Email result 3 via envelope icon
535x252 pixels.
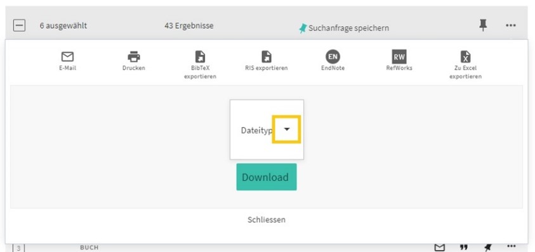coord(440,247)
